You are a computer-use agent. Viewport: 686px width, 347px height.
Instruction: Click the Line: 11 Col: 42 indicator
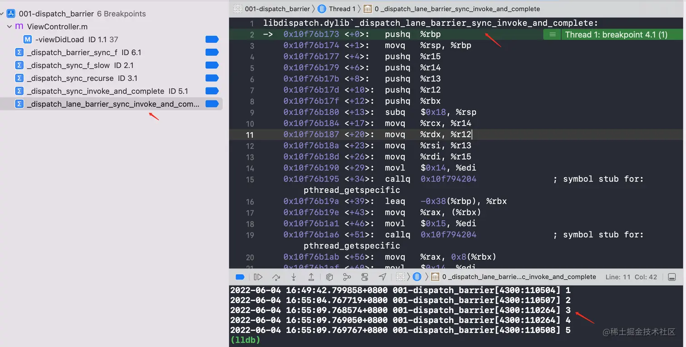[x=631, y=277]
